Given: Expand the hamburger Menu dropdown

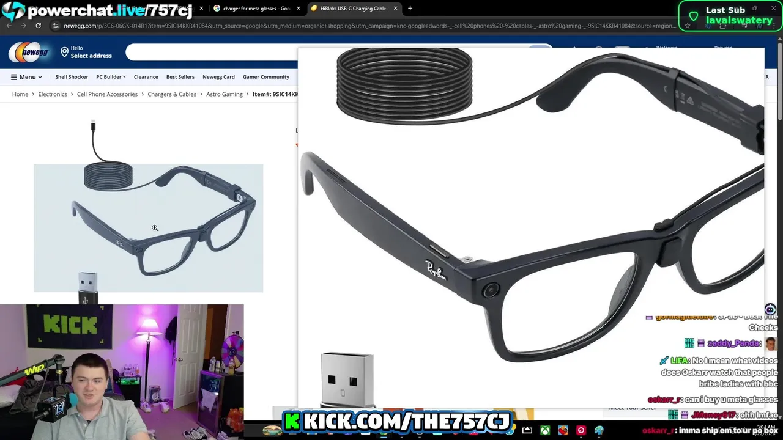Looking at the screenshot, I should click(x=26, y=77).
